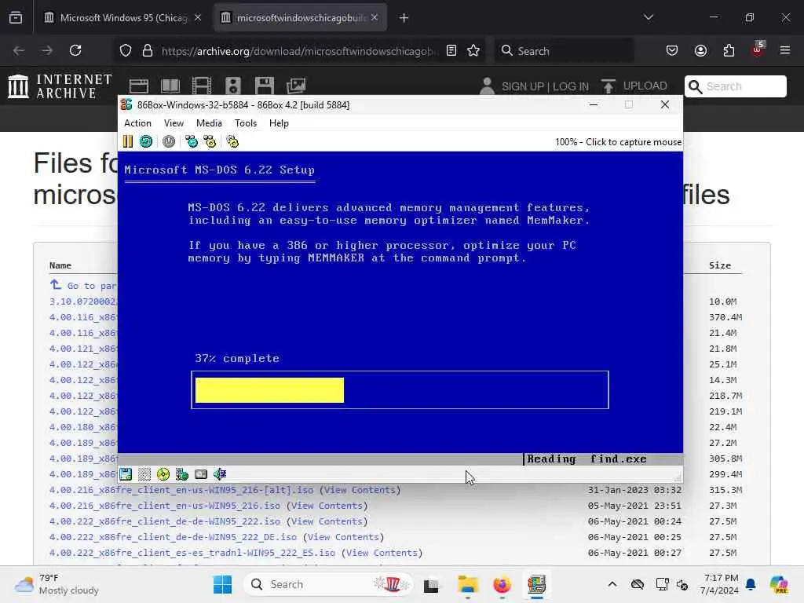Close the Microsoft Windows 95 (Chicago) tab
This screenshot has height=603, width=804.
(x=198, y=18)
